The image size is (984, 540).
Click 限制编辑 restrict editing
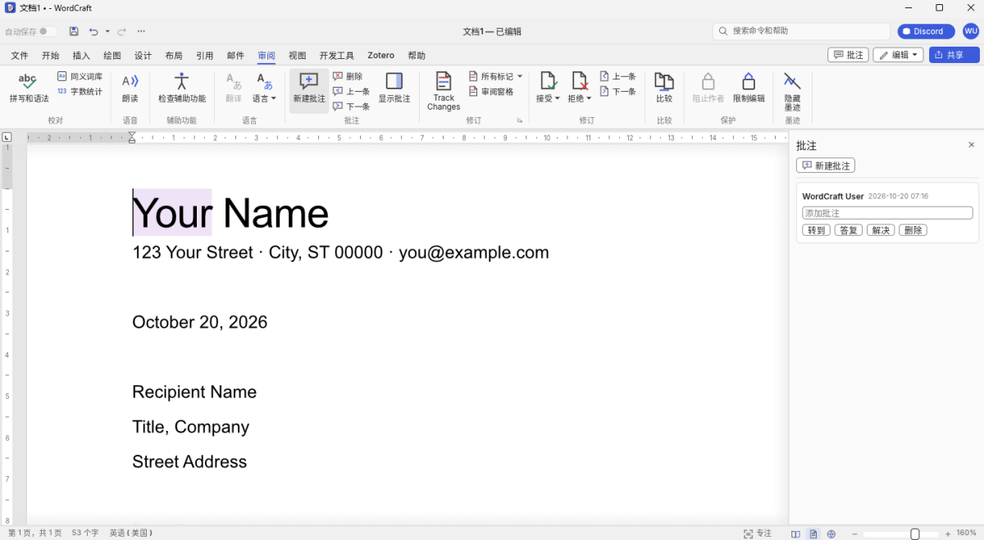749,88
